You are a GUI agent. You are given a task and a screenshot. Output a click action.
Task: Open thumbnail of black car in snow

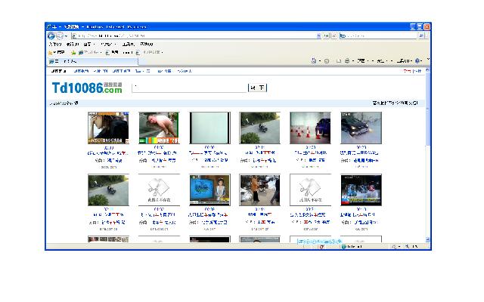pos(361,128)
